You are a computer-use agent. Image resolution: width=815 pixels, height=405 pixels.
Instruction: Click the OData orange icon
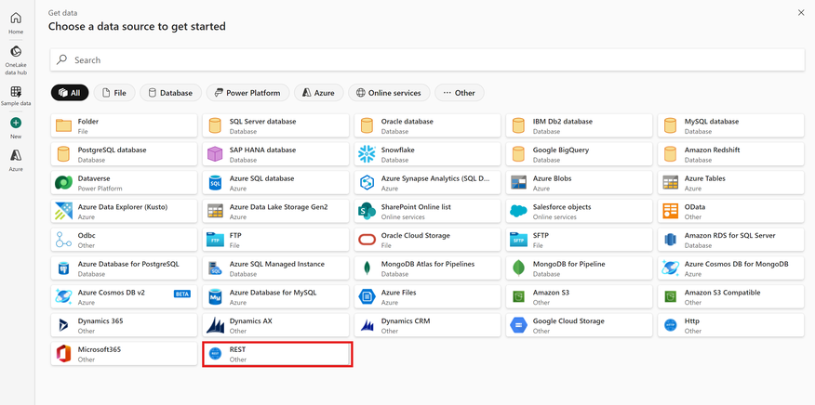(x=670, y=211)
